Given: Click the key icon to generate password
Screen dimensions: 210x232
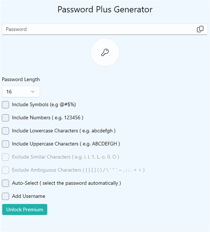Looking at the screenshot, I should click(x=105, y=52).
